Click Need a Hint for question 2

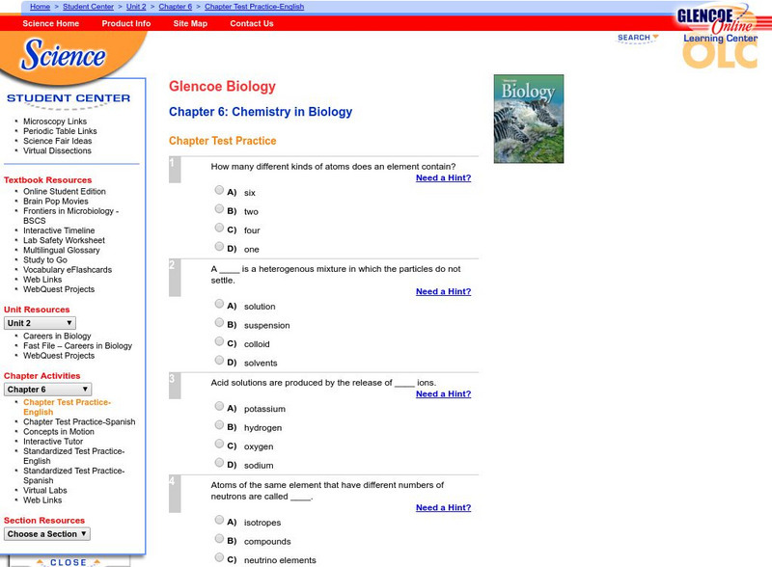click(443, 291)
